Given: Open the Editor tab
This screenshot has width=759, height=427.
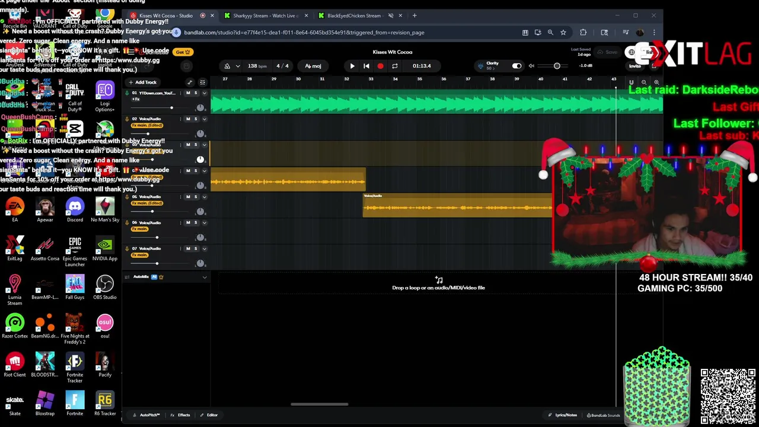Looking at the screenshot, I should click(x=209, y=415).
